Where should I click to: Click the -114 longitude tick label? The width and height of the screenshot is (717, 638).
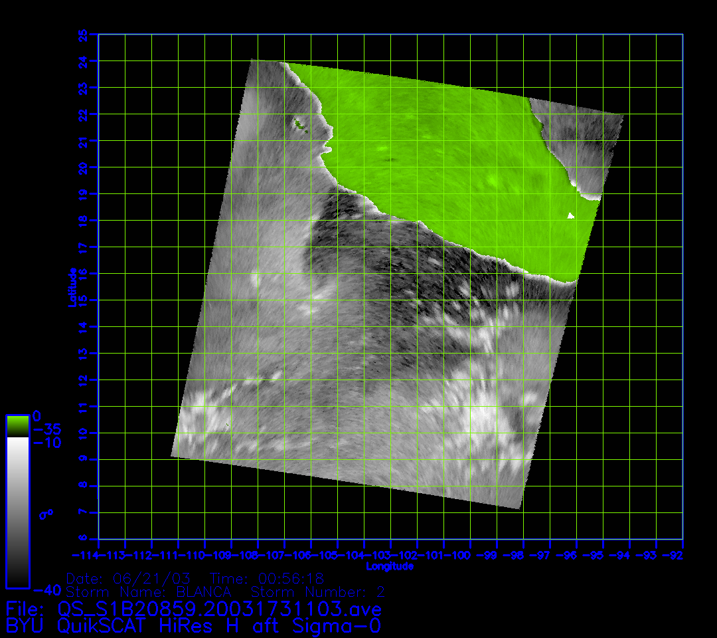click(86, 555)
